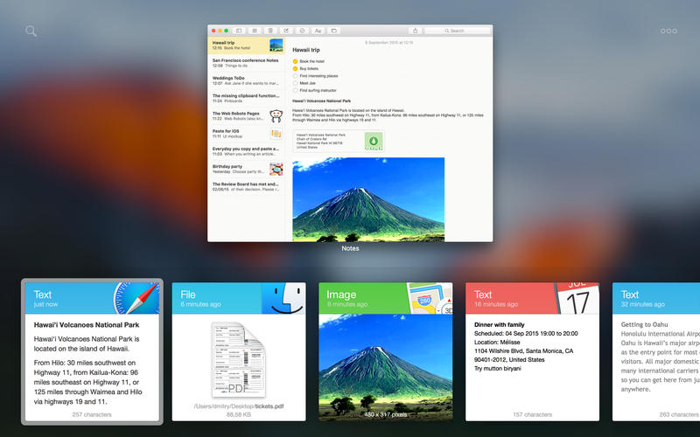Check the 'Meet Joe' checkbox
The height and width of the screenshot is (437, 700).
(x=296, y=83)
